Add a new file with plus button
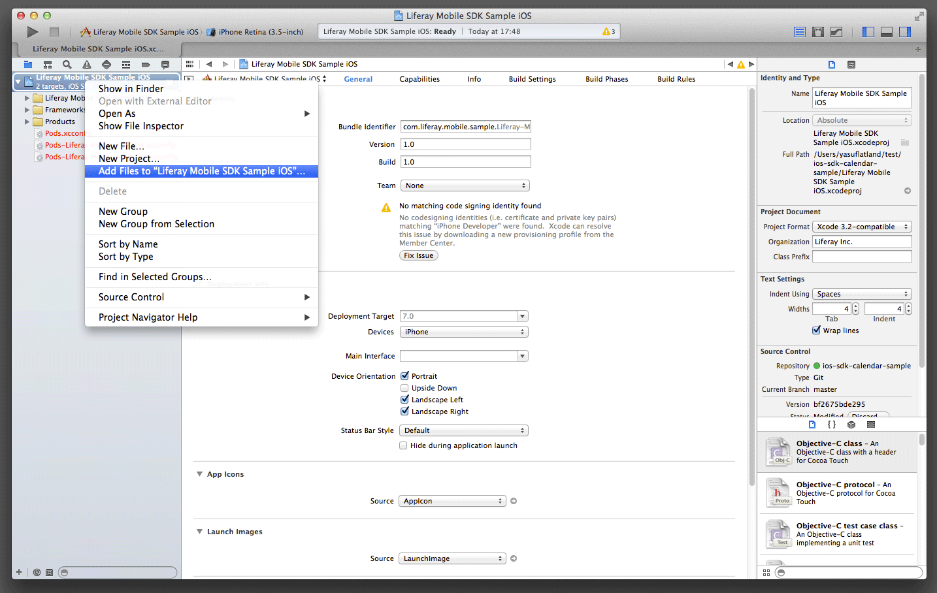 click(x=19, y=572)
